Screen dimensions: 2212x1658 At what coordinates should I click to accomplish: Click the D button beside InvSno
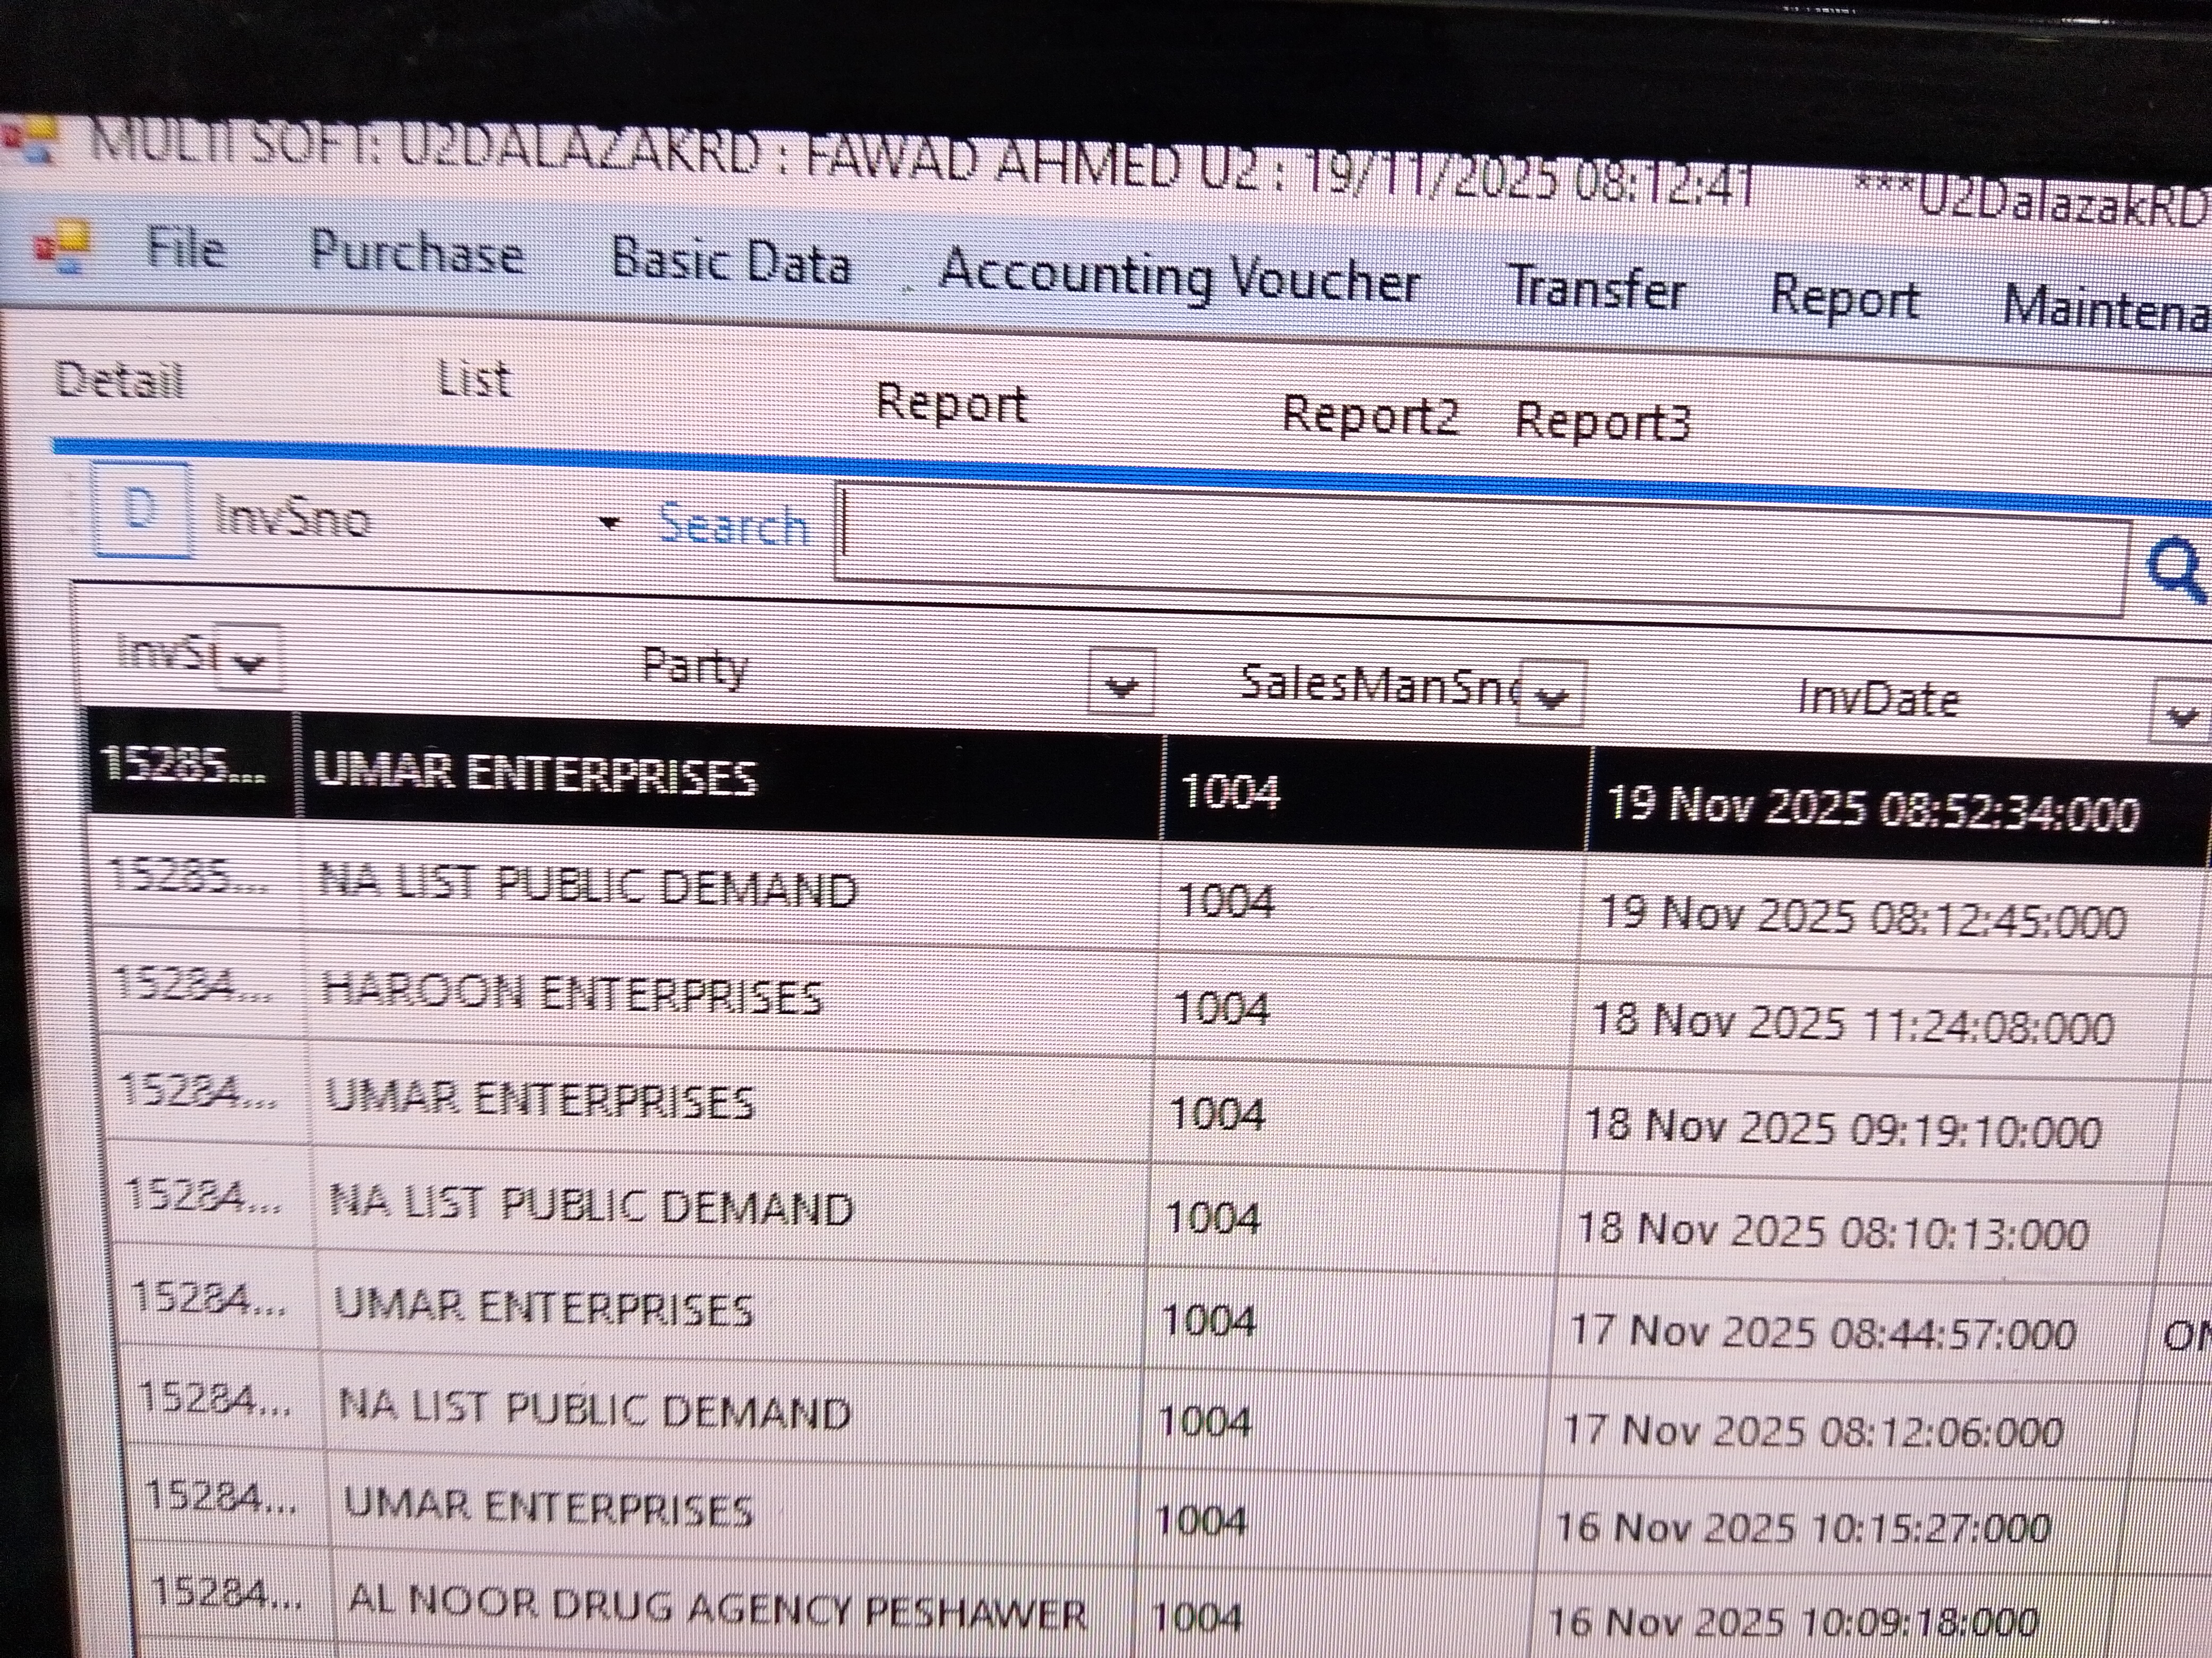141,510
